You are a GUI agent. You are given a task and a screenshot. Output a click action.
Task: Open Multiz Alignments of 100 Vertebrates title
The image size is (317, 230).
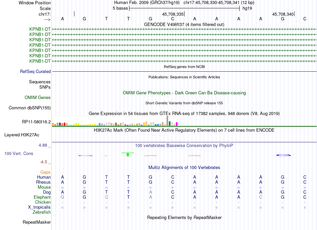point(184,168)
